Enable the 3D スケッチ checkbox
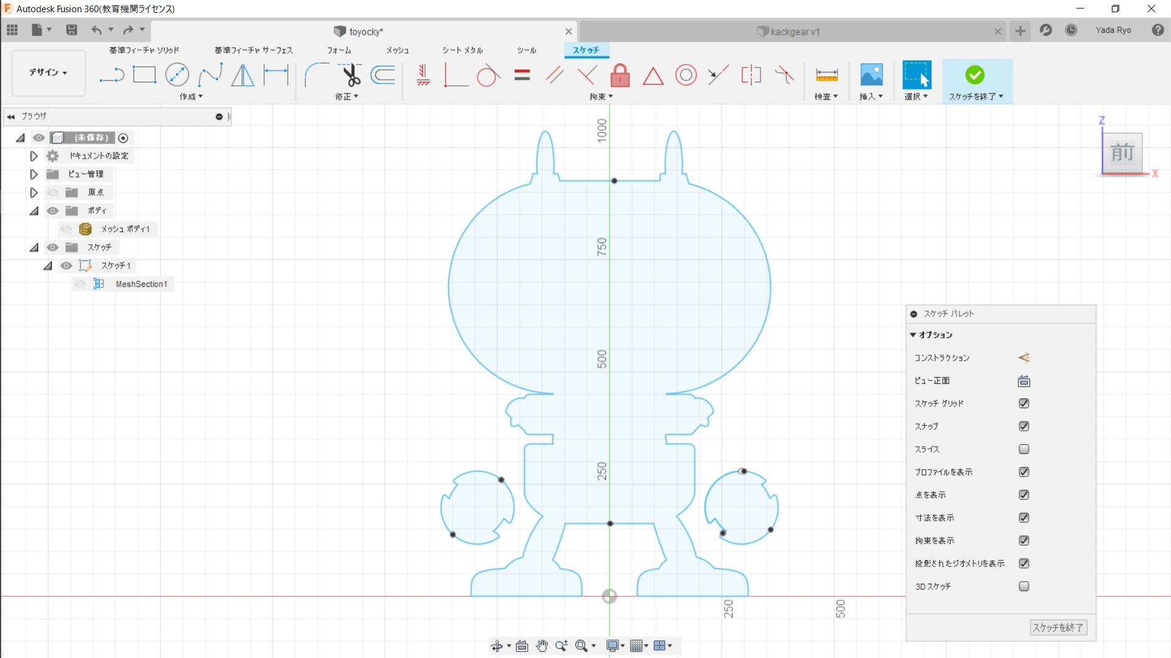1171x658 pixels. 1024,586
